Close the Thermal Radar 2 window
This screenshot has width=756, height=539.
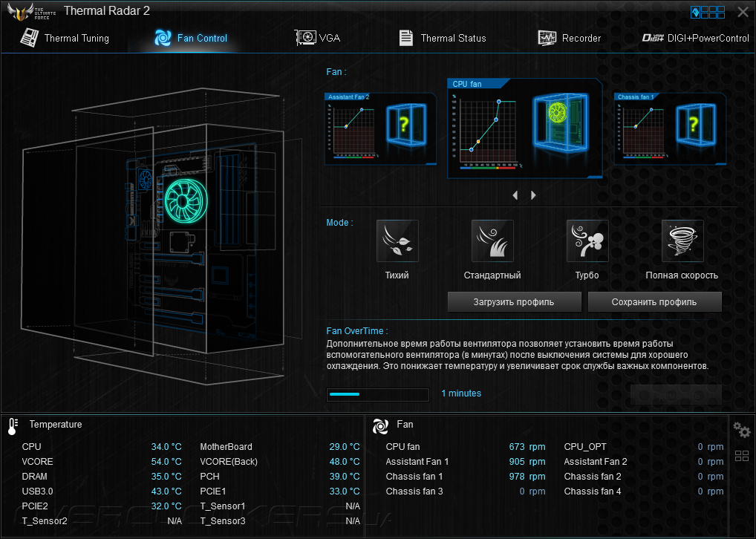743,12
